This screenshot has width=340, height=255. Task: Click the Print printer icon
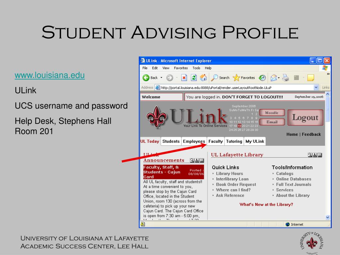pyautogui.click(x=286, y=78)
